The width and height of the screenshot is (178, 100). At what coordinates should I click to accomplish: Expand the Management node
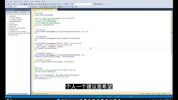pyautogui.click(x=8, y=30)
